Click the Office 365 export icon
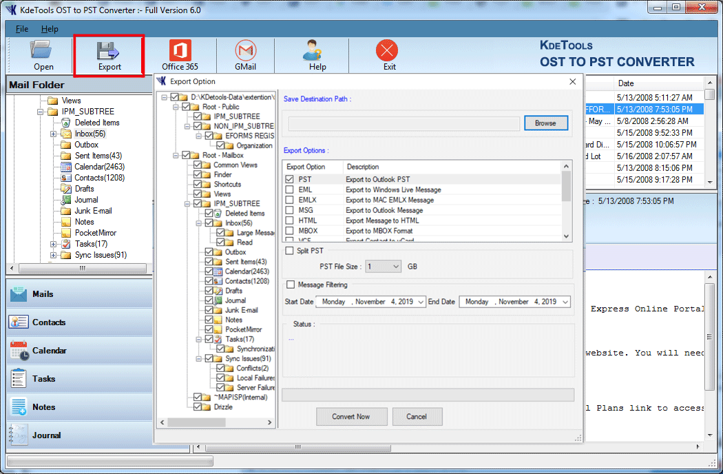The image size is (723, 474). (x=179, y=54)
